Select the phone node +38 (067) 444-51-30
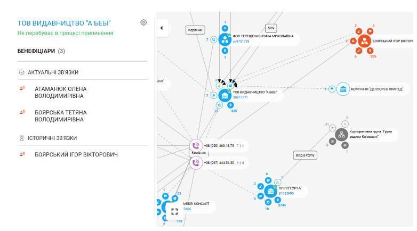 coord(196,163)
